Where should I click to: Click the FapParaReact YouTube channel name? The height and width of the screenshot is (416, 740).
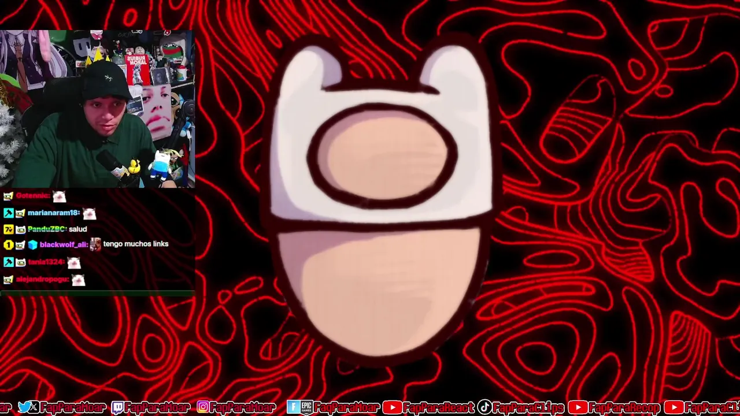tap(439, 407)
